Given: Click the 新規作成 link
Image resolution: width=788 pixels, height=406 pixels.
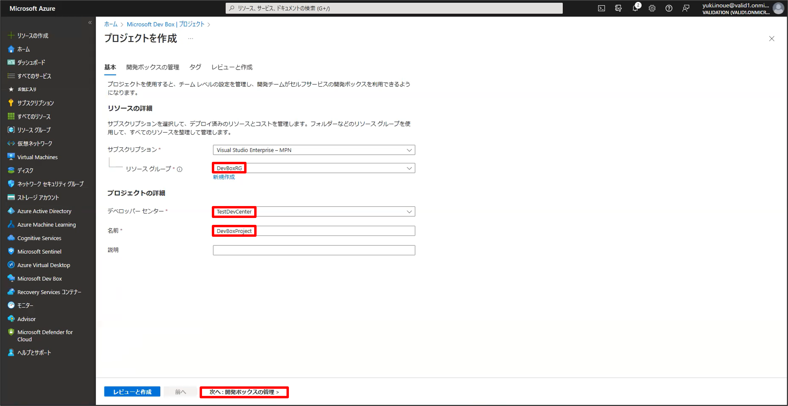Looking at the screenshot, I should 224,177.
